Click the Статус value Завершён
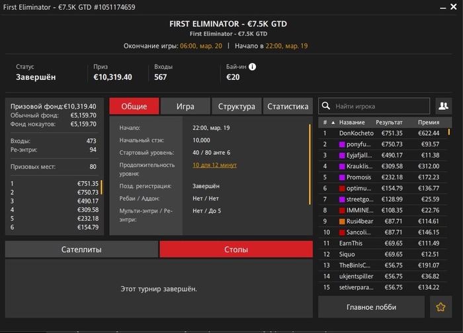 [36, 77]
